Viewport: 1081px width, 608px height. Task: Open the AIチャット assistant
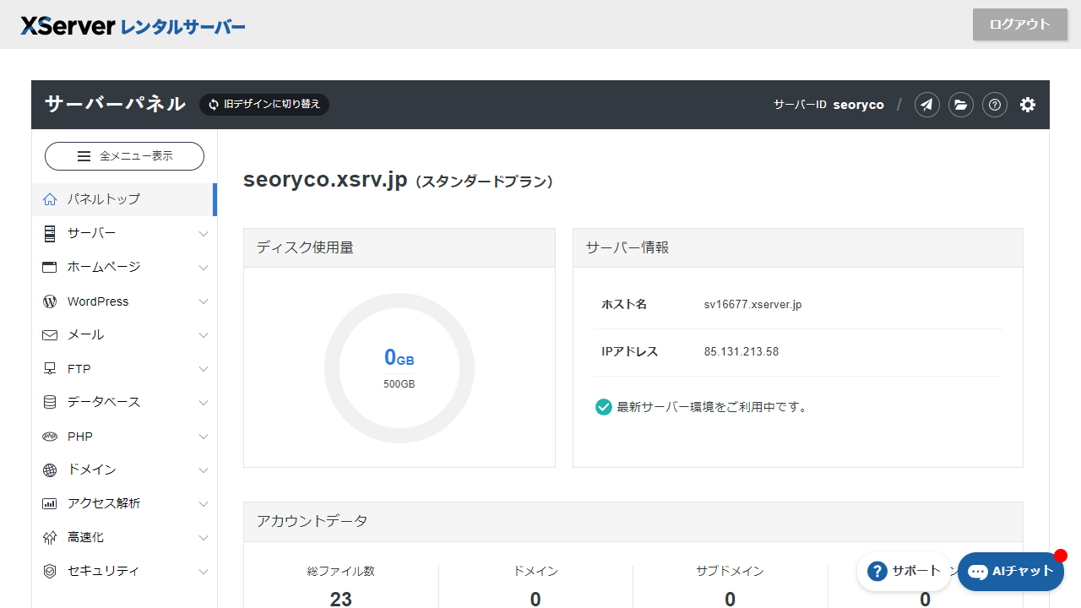tap(1010, 571)
